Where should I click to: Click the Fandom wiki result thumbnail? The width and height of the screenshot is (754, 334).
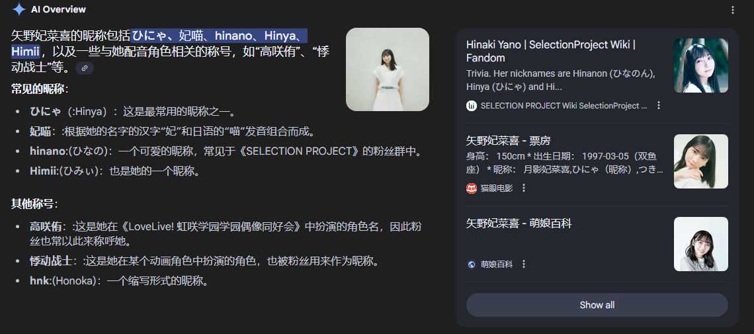pos(700,65)
